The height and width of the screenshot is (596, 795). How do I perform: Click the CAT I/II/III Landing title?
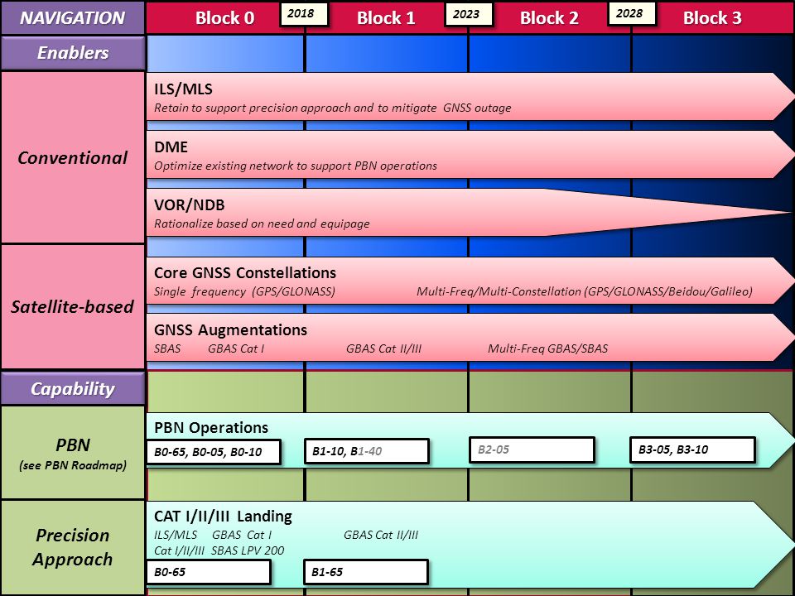[223, 517]
